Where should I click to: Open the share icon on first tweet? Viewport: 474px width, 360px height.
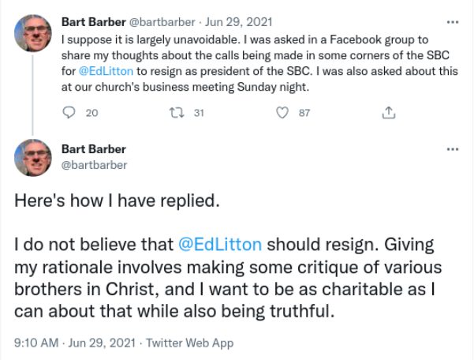pos(387,113)
